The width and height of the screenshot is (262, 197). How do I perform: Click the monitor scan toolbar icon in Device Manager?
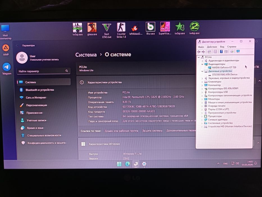[238, 51]
